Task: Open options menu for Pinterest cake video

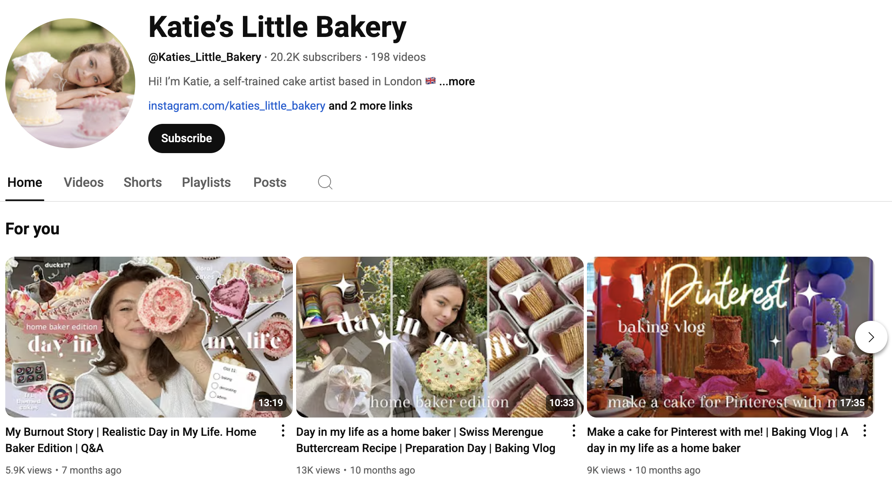Action: [x=864, y=431]
